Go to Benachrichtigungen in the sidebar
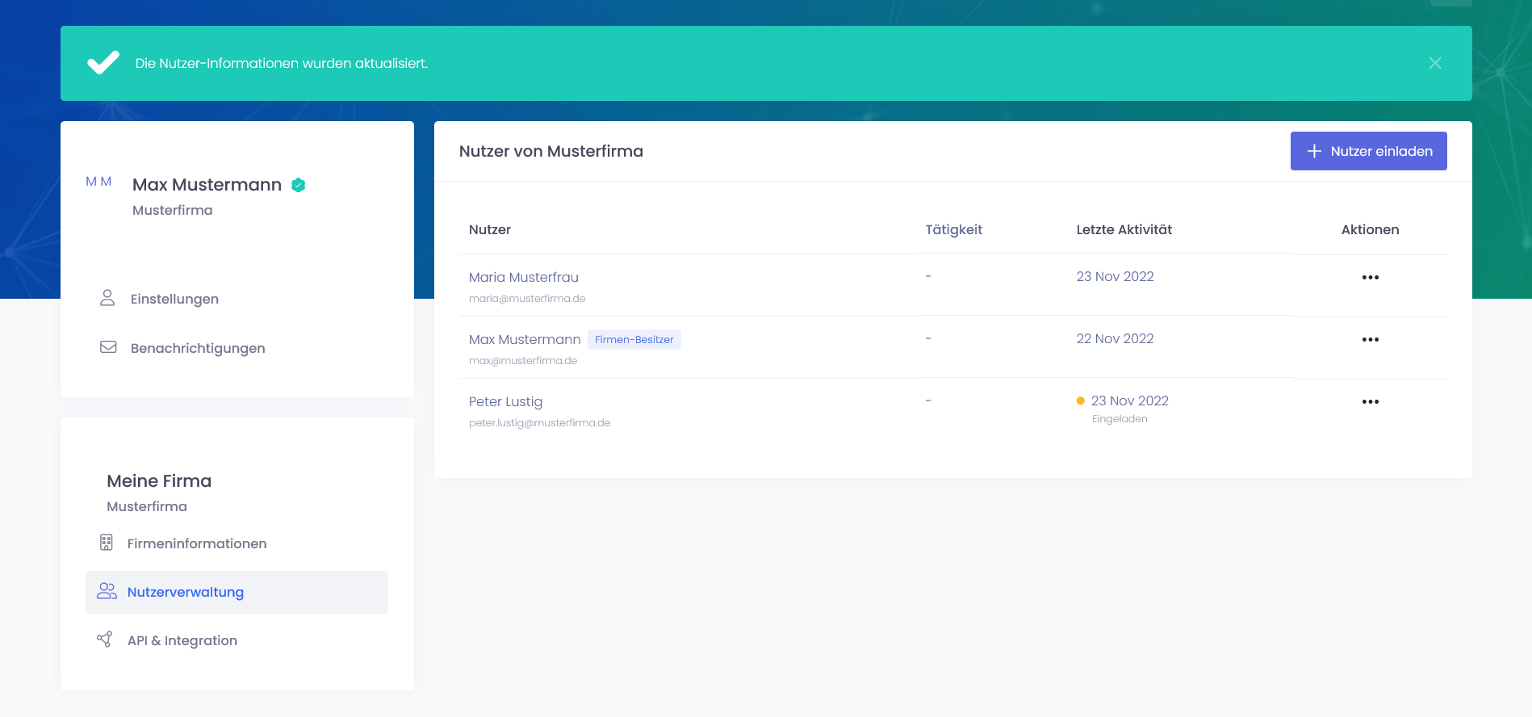 pyautogui.click(x=197, y=348)
